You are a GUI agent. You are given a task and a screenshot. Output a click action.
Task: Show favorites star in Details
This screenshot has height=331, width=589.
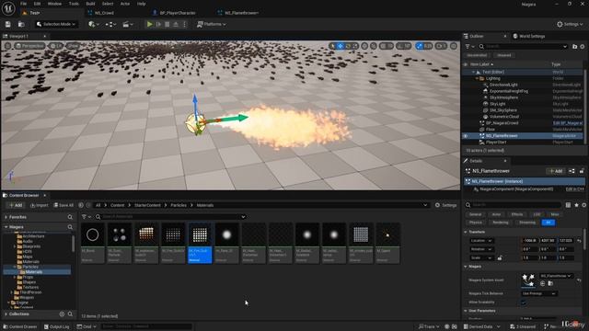pos(576,205)
